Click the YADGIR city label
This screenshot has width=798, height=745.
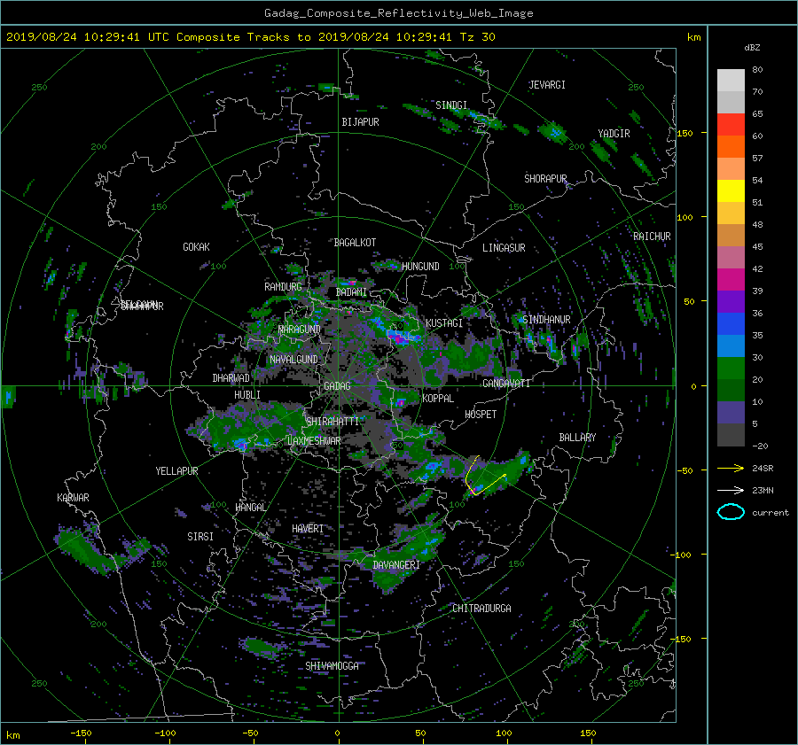pos(614,134)
